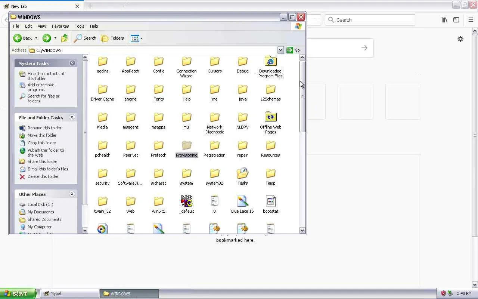Collapse File and Folder Tasks panel

(x=72, y=117)
